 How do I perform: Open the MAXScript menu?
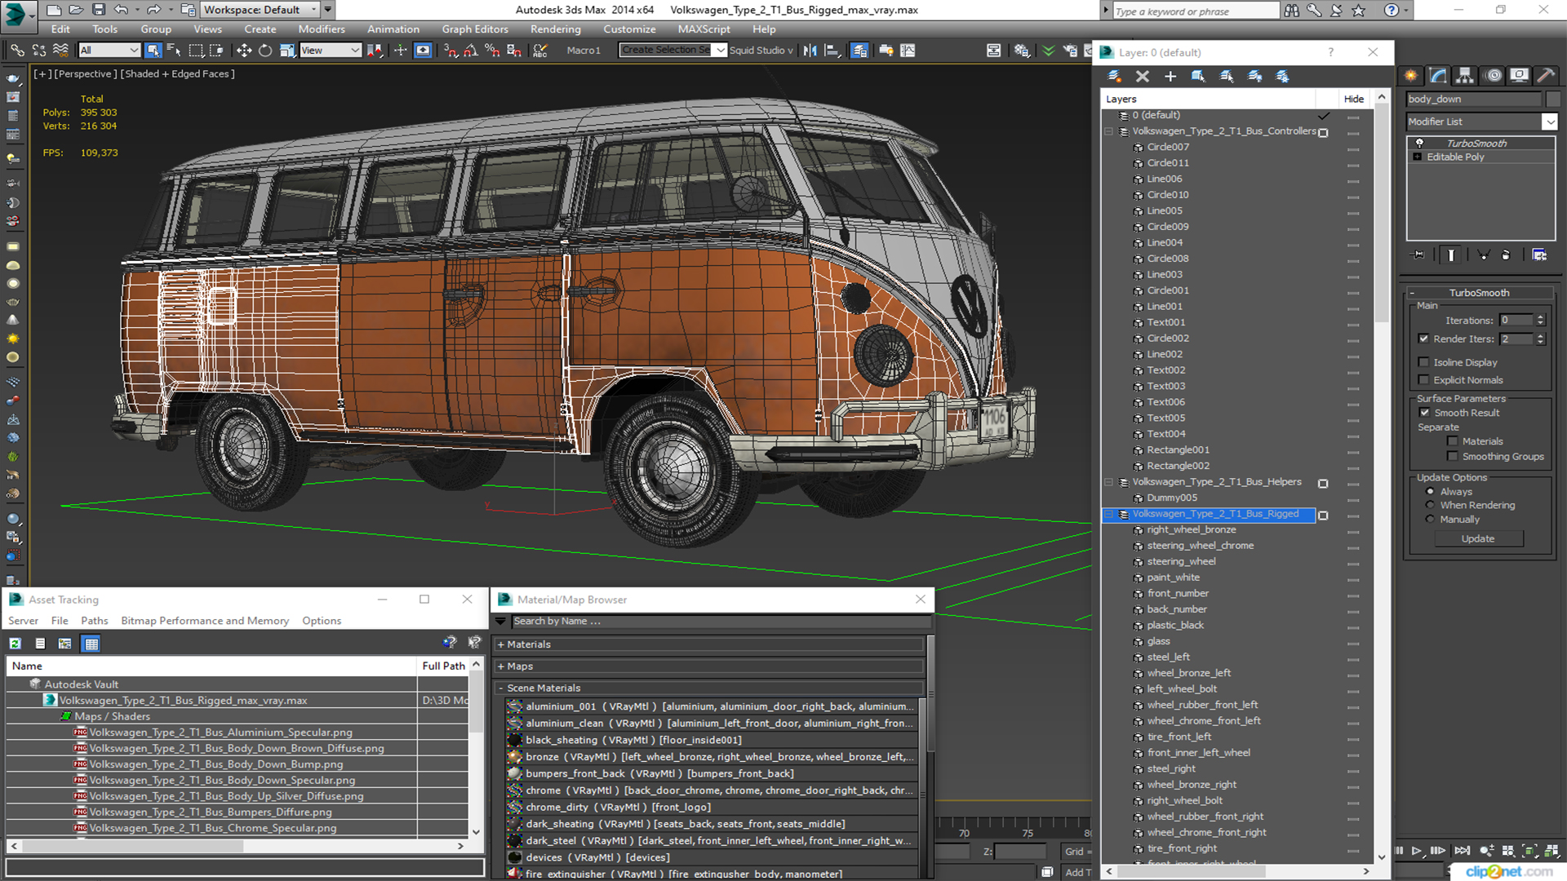(704, 29)
